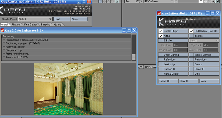Click the rendered room image preview

(x=68, y=88)
